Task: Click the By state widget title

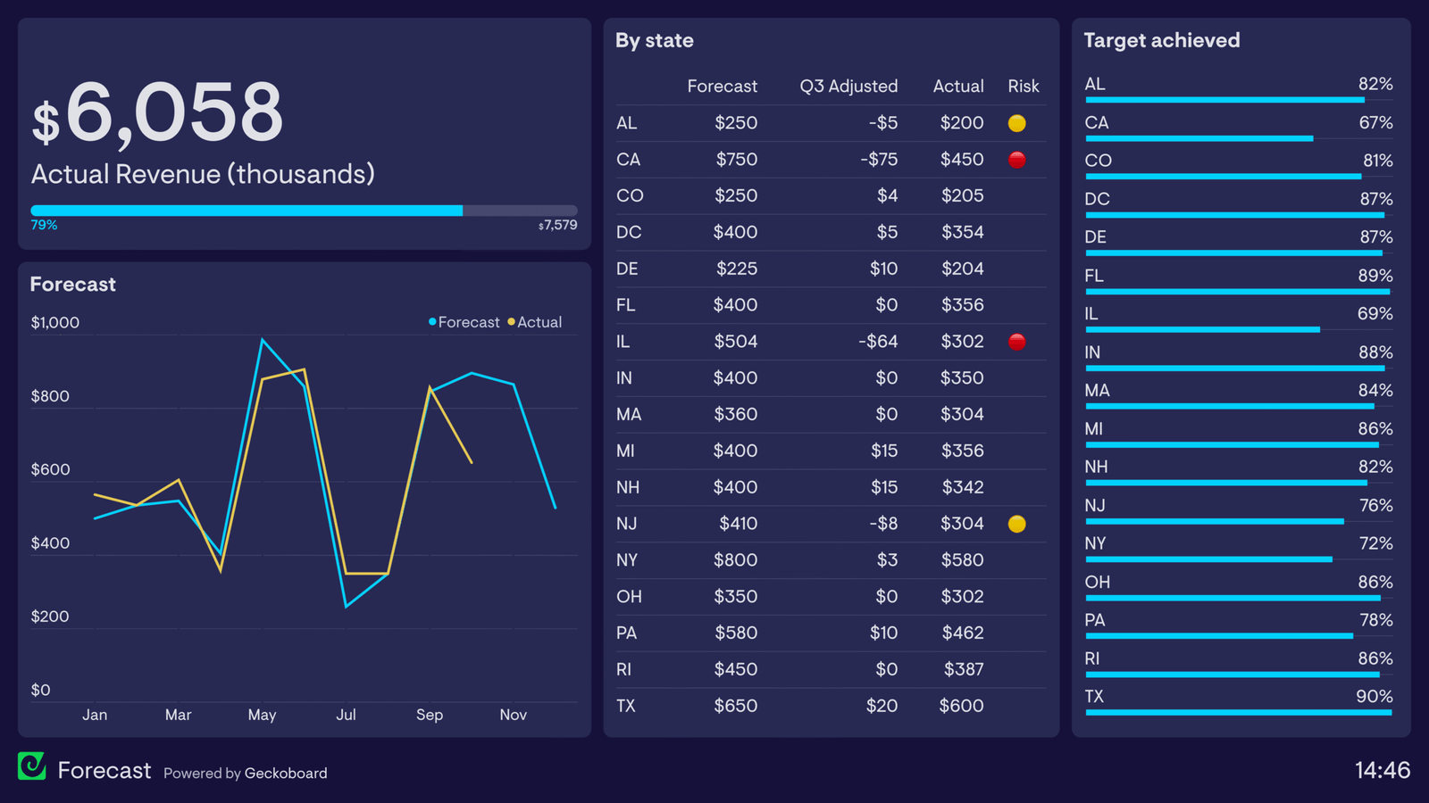Action: pyautogui.click(x=655, y=41)
